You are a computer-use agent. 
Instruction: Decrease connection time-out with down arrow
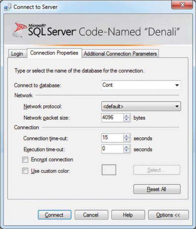[127, 140]
